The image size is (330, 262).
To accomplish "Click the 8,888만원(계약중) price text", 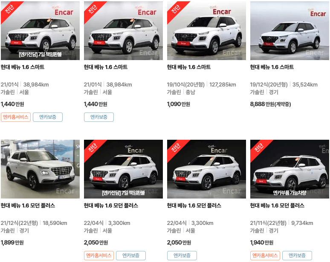I will click(270, 104).
